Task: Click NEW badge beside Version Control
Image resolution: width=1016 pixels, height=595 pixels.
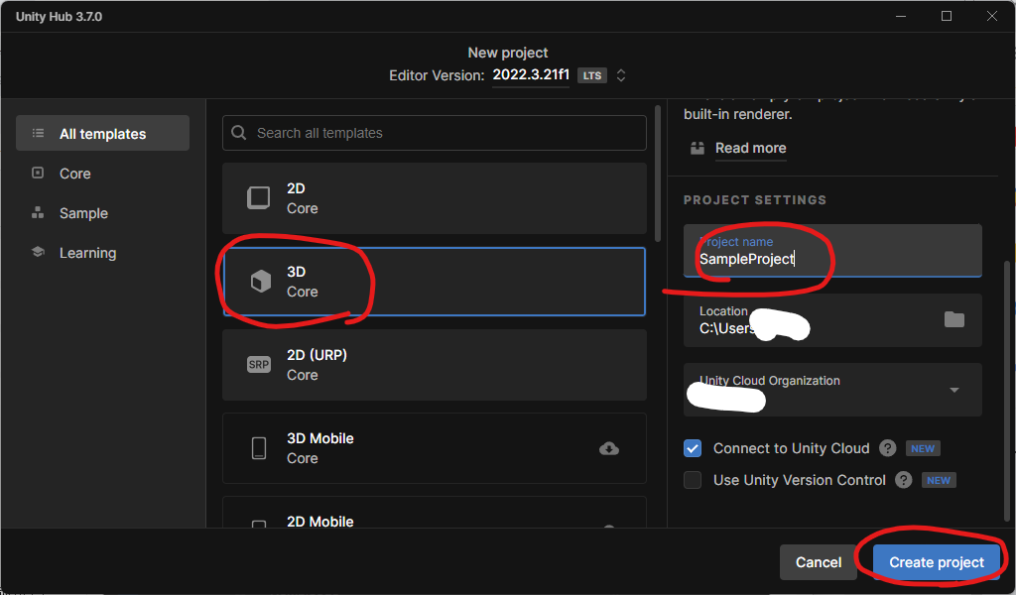Action: point(939,480)
